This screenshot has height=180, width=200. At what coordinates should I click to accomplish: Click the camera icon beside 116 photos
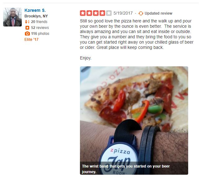(x=27, y=33)
